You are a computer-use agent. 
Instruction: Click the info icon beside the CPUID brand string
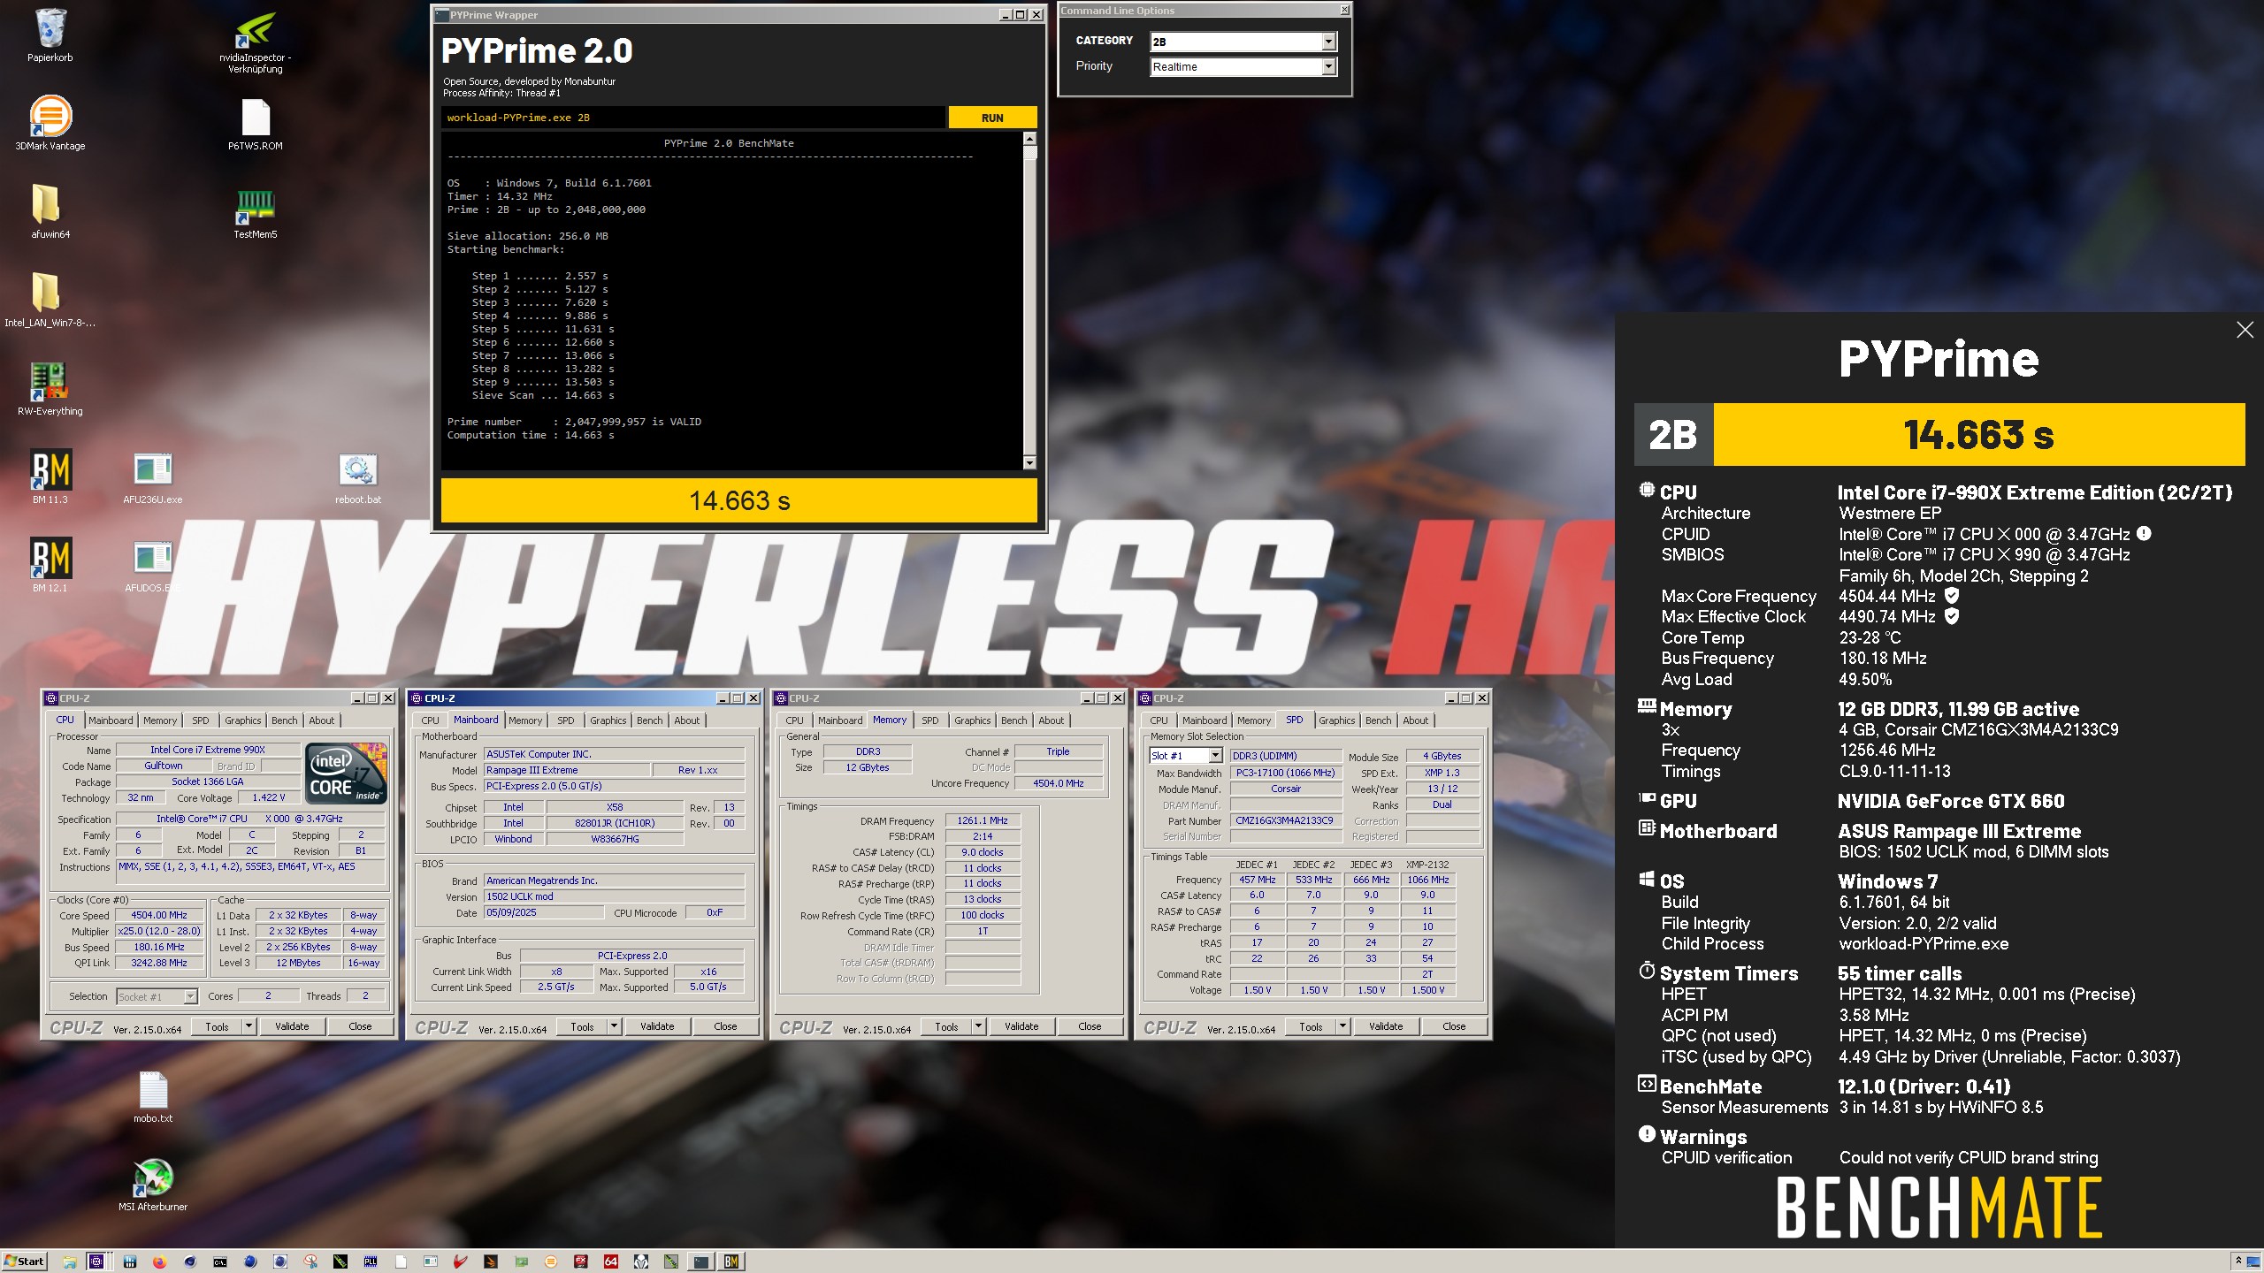pyautogui.click(x=2144, y=533)
